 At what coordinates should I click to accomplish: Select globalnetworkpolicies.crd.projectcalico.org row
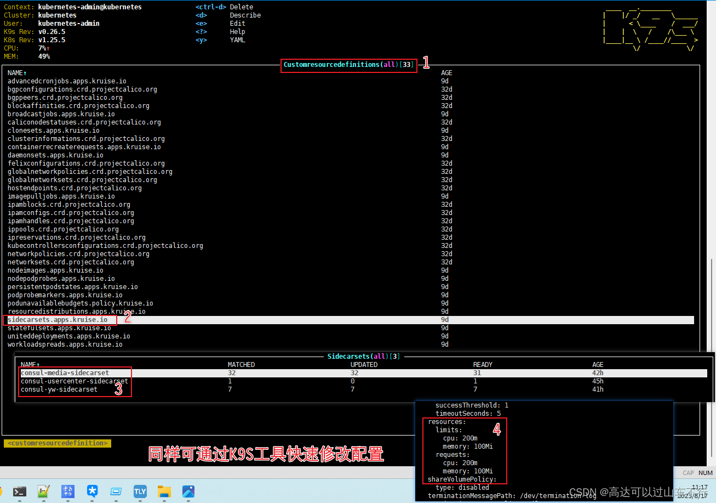(351, 172)
